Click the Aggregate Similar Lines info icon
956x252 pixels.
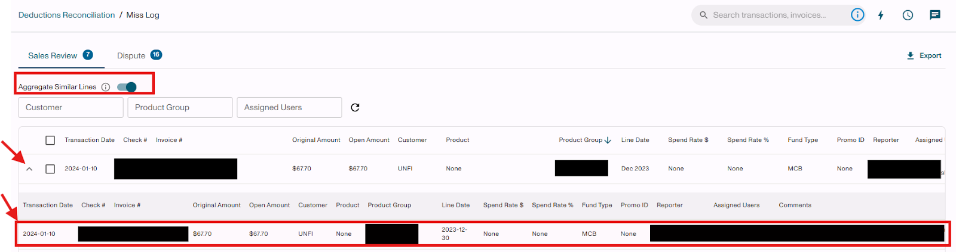106,87
